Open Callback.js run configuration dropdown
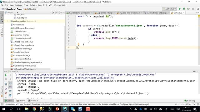Image resolution: width=200 pixels, height=112 pixels. coord(169,9)
